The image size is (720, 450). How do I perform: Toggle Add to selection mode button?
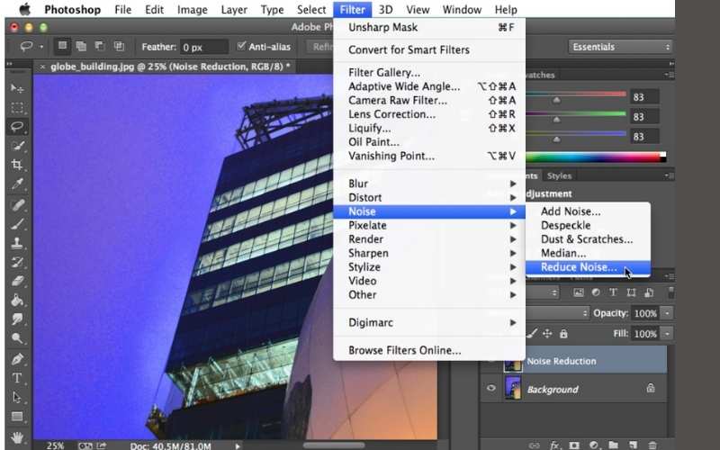click(x=81, y=46)
